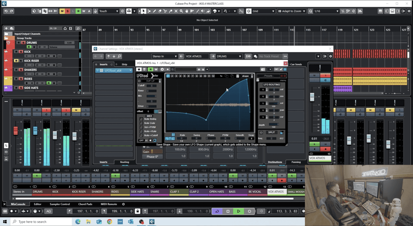
Task: Select the Scissors split tool in toolbar
Action: 165,11
